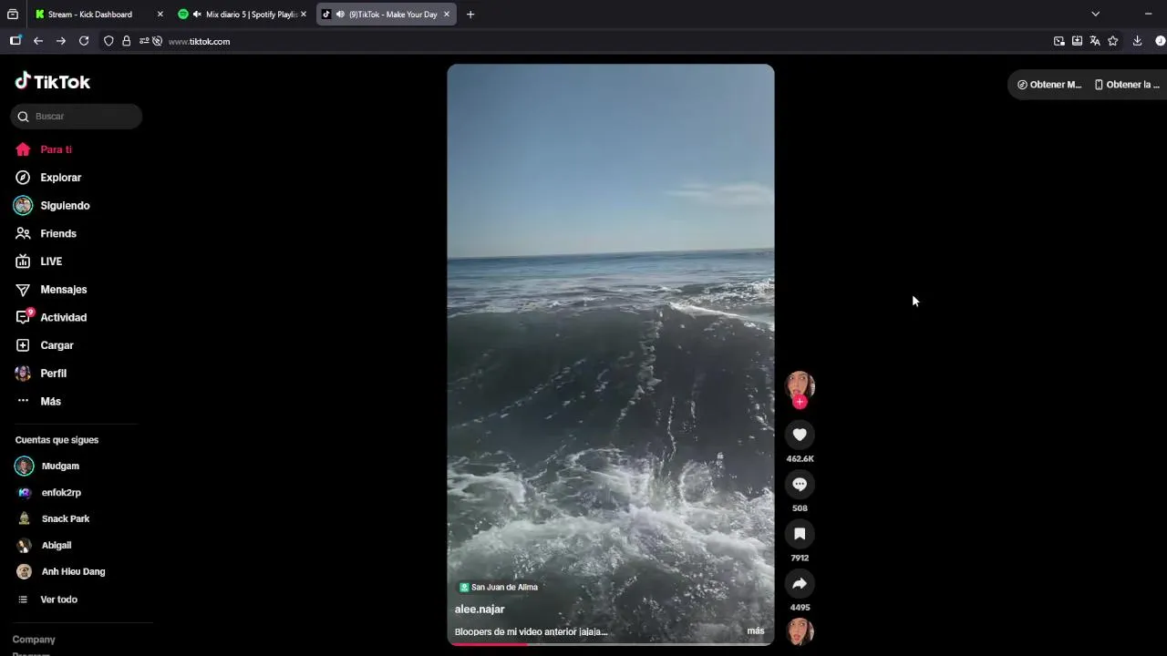Expand Ver todo followed accounts
The image size is (1167, 656).
pyautogui.click(x=47, y=600)
